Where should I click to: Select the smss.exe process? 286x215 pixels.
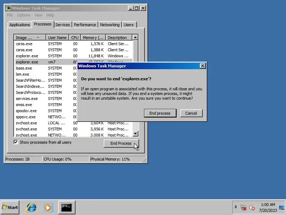coord(46,105)
